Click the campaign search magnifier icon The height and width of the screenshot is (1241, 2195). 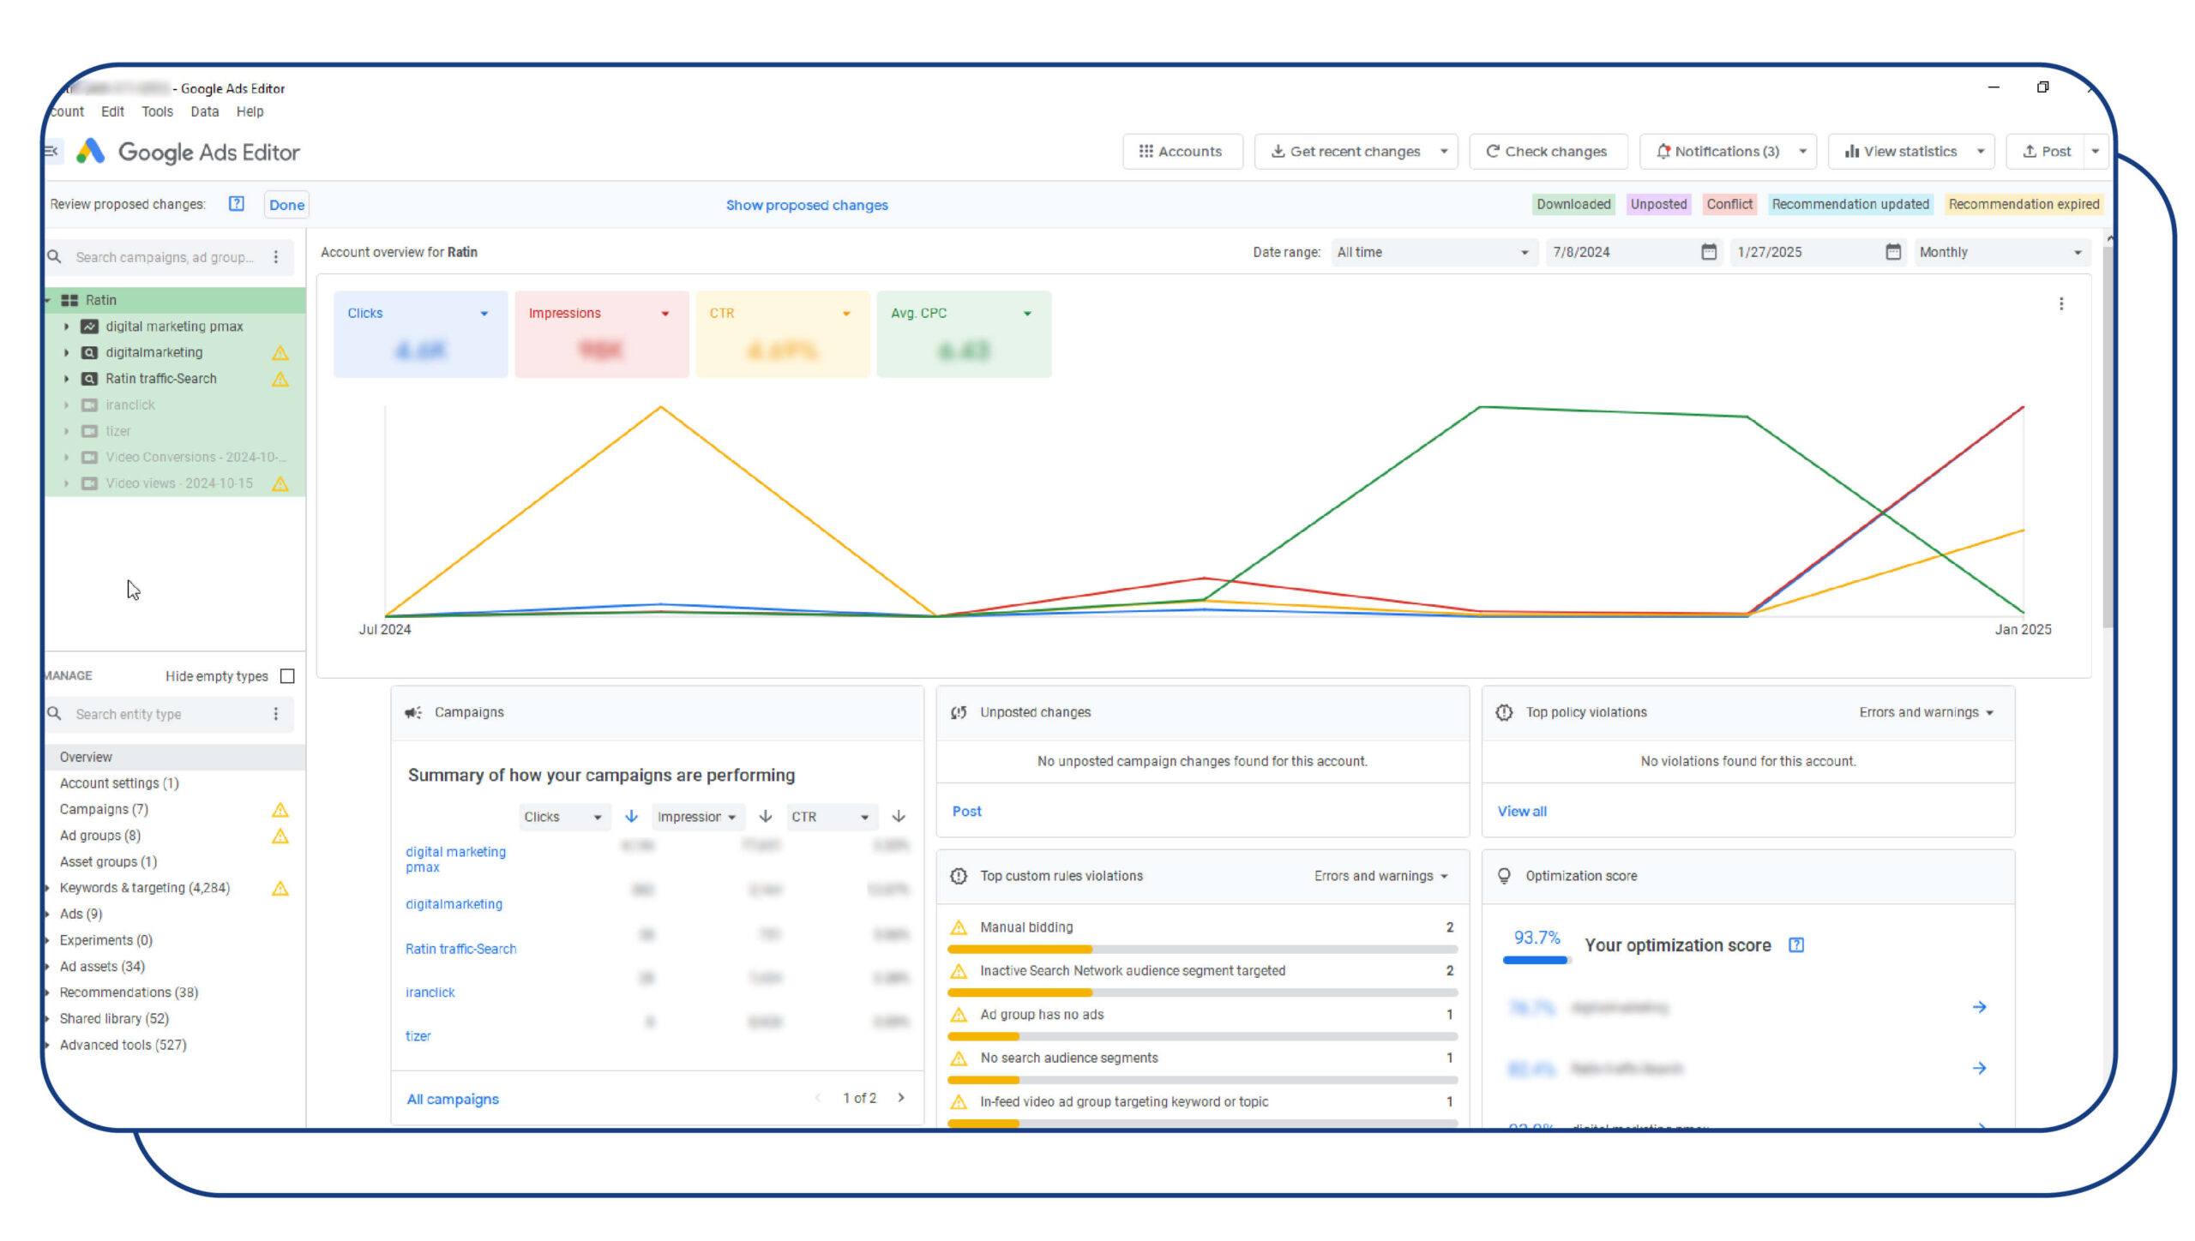coord(54,256)
